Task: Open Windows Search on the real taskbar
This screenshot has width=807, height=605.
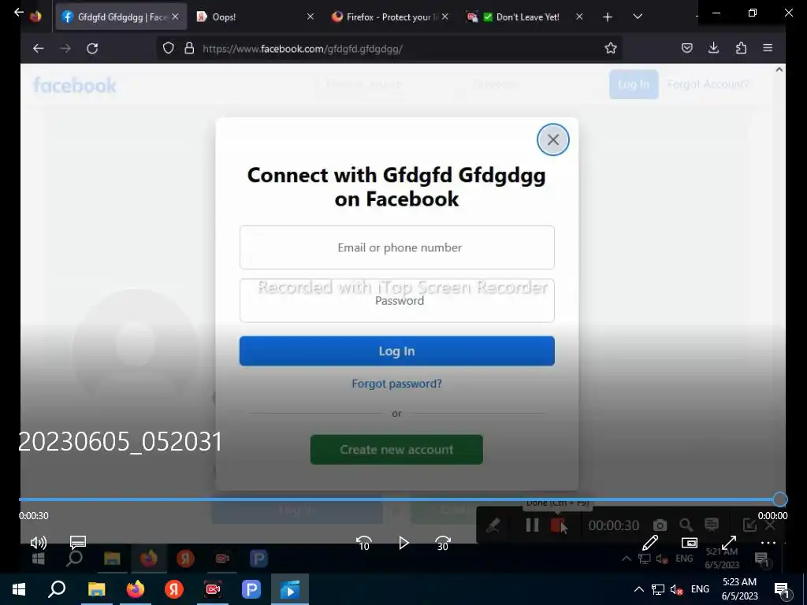Action: pos(57,589)
